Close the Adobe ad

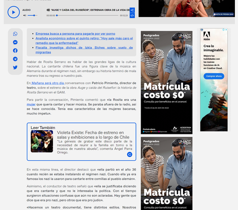coord(226,30)
